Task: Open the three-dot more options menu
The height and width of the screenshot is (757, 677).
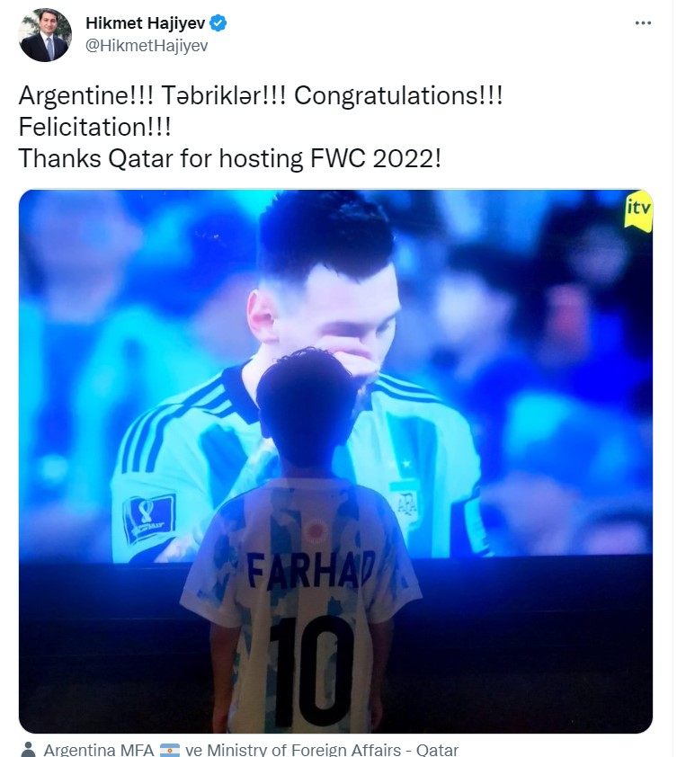Action: point(643,22)
